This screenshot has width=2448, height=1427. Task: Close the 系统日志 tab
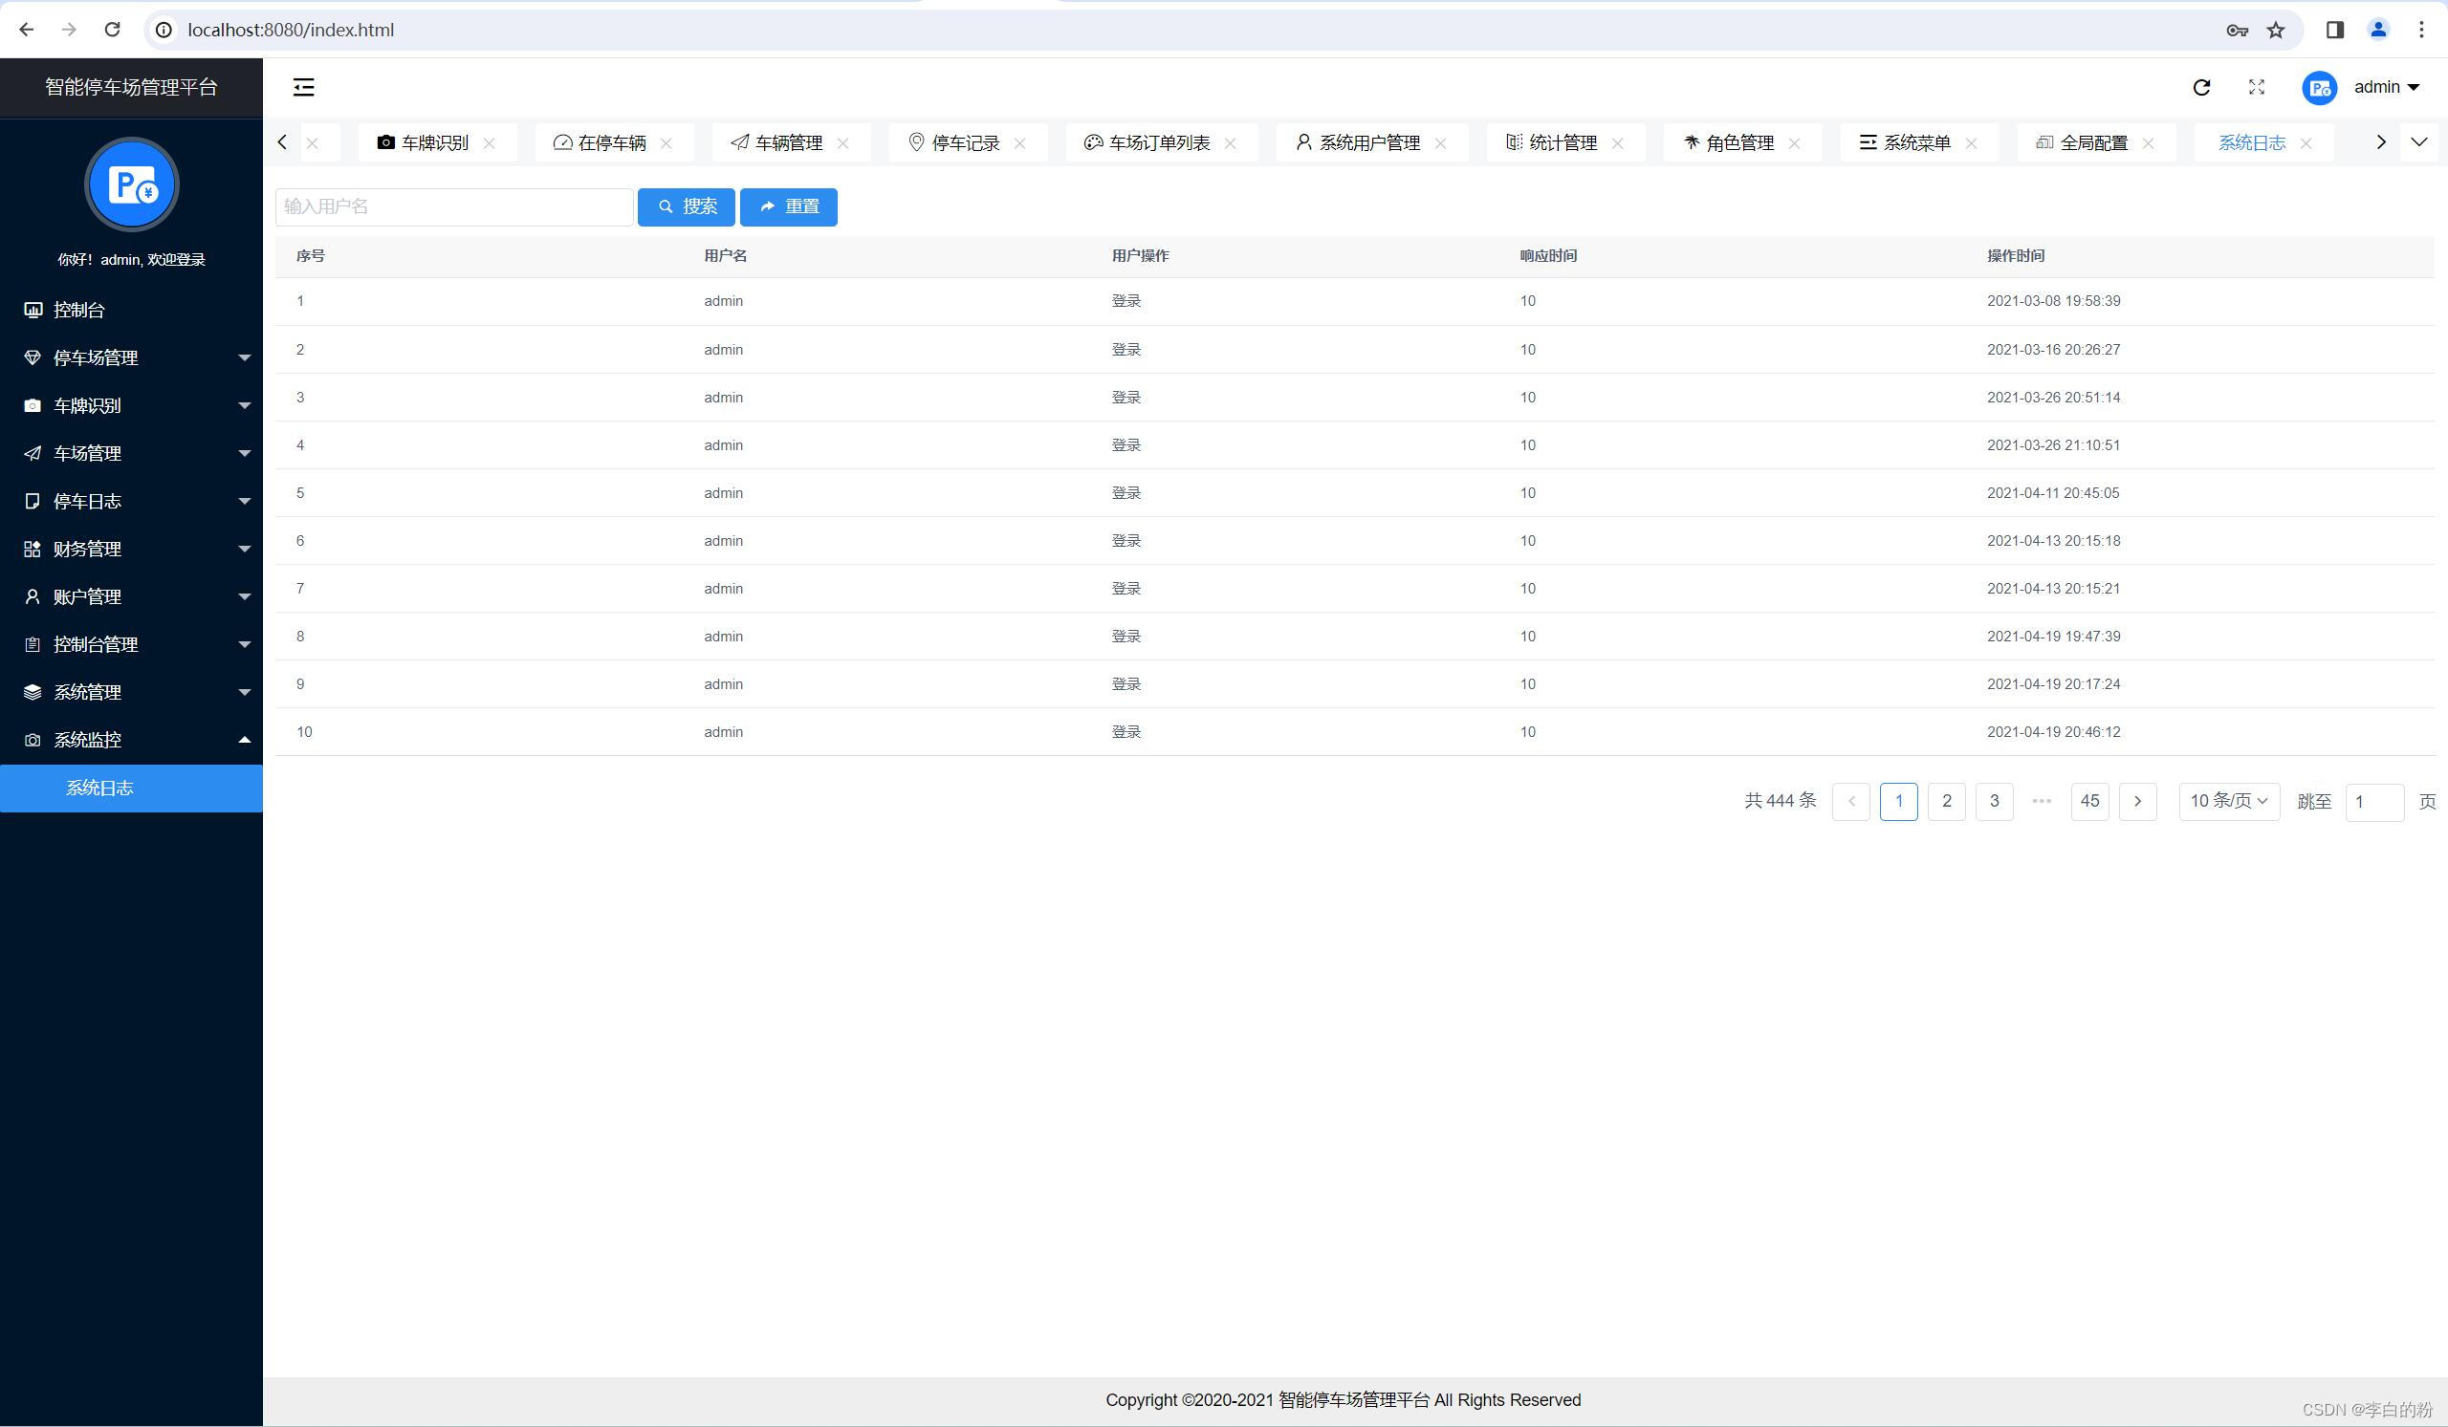coord(2306,143)
